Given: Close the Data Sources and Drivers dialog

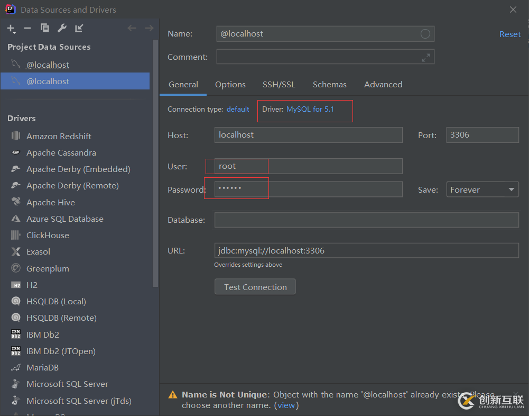Looking at the screenshot, I should point(513,10).
